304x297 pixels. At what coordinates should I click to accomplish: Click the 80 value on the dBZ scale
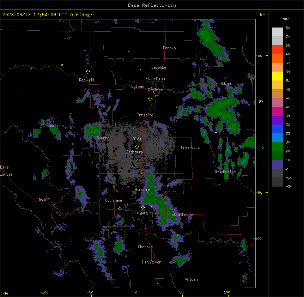(x=288, y=28)
